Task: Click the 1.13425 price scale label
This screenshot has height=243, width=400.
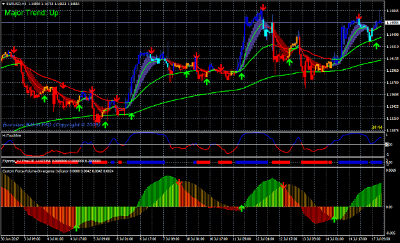Action: tap(392, 106)
